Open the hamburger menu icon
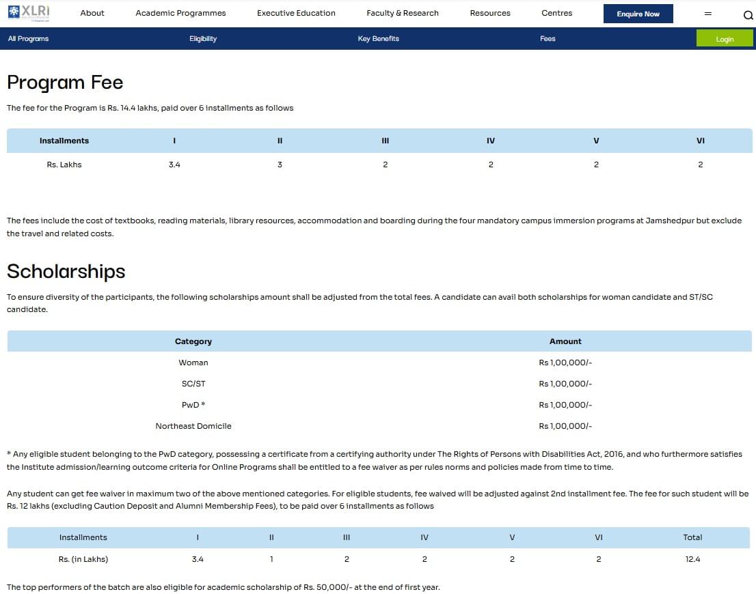The height and width of the screenshot is (594, 756). pyautogui.click(x=707, y=14)
